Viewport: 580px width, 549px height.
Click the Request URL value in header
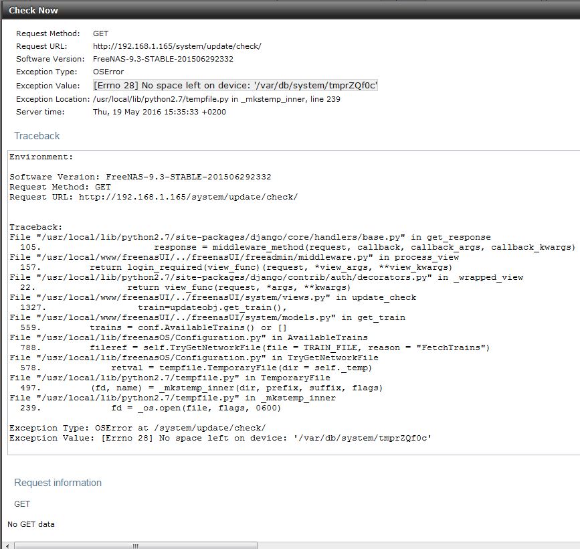[x=177, y=46]
